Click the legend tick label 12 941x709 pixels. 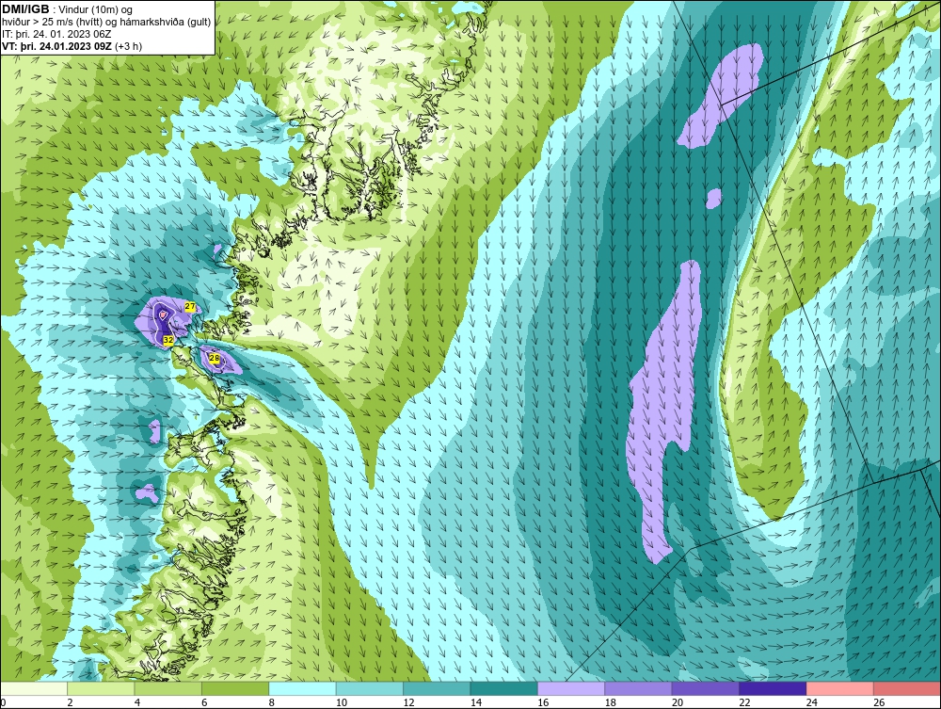[x=408, y=702]
